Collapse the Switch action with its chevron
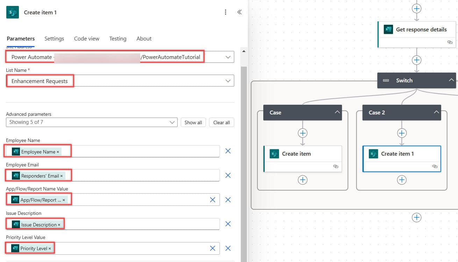The width and height of the screenshot is (458, 262). click(451, 80)
